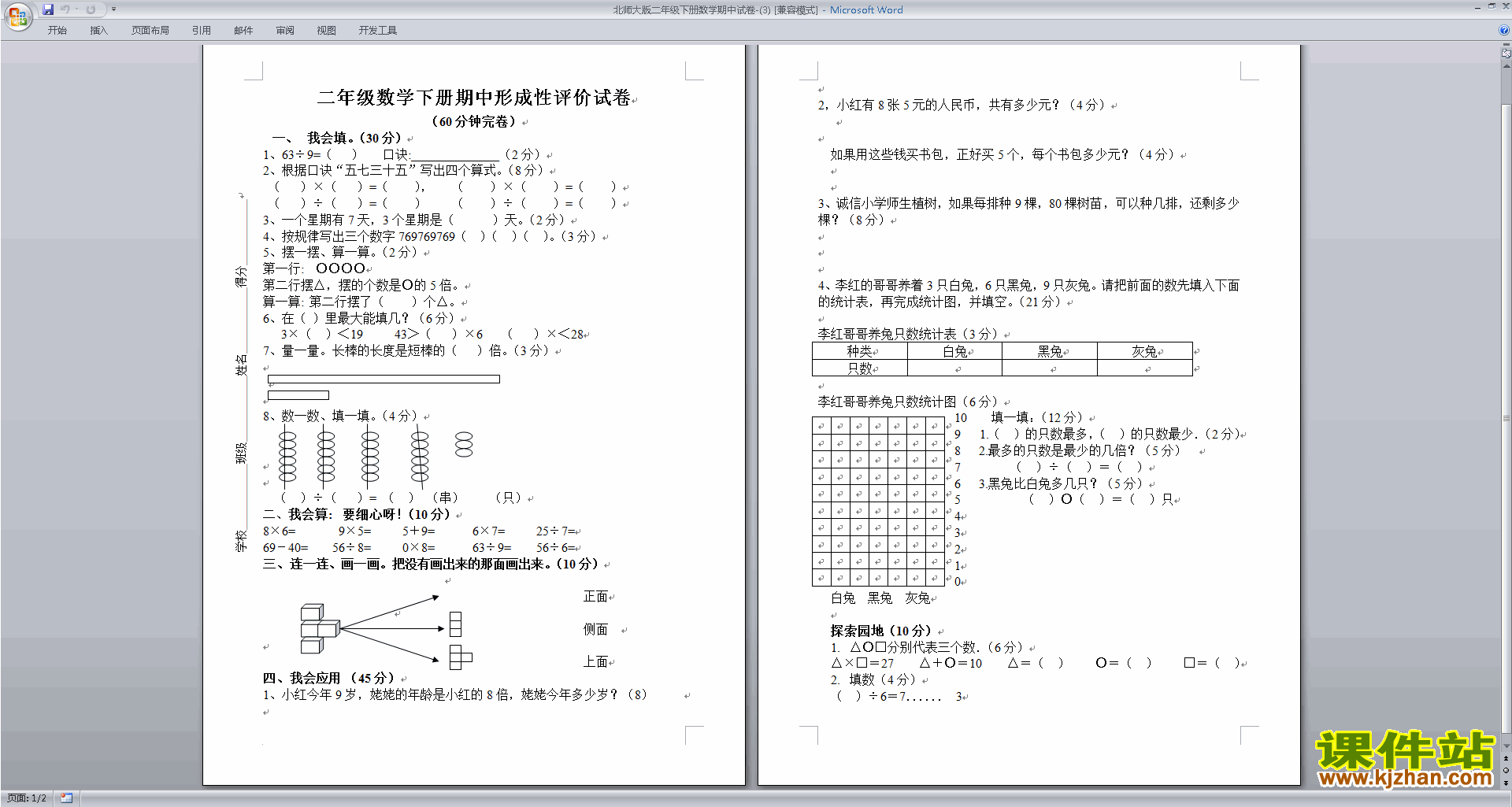1512x807 pixels.
Task: Open the Office button menu
Action: tap(17, 16)
